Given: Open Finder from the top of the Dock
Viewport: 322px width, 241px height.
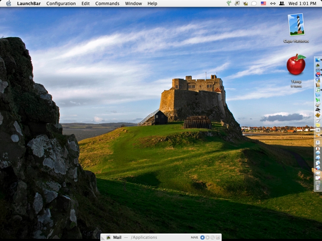Looking at the screenshot, I should pyautogui.click(x=318, y=60).
